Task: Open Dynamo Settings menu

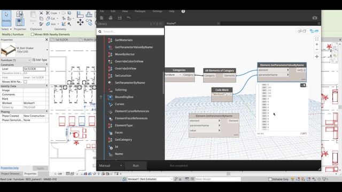Action: pyautogui.click(x=157, y=11)
